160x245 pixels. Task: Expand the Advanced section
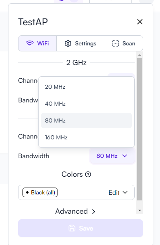click(76, 211)
